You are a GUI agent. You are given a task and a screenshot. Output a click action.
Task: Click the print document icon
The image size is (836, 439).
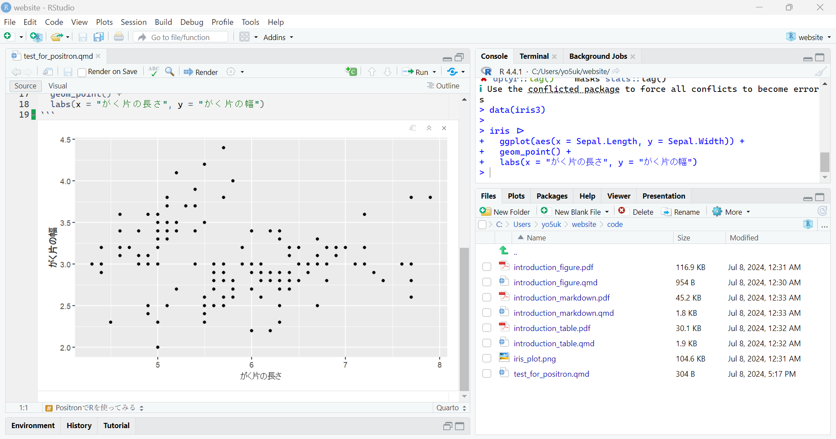click(x=119, y=37)
